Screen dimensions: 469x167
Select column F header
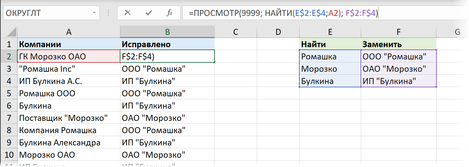coord(398,32)
